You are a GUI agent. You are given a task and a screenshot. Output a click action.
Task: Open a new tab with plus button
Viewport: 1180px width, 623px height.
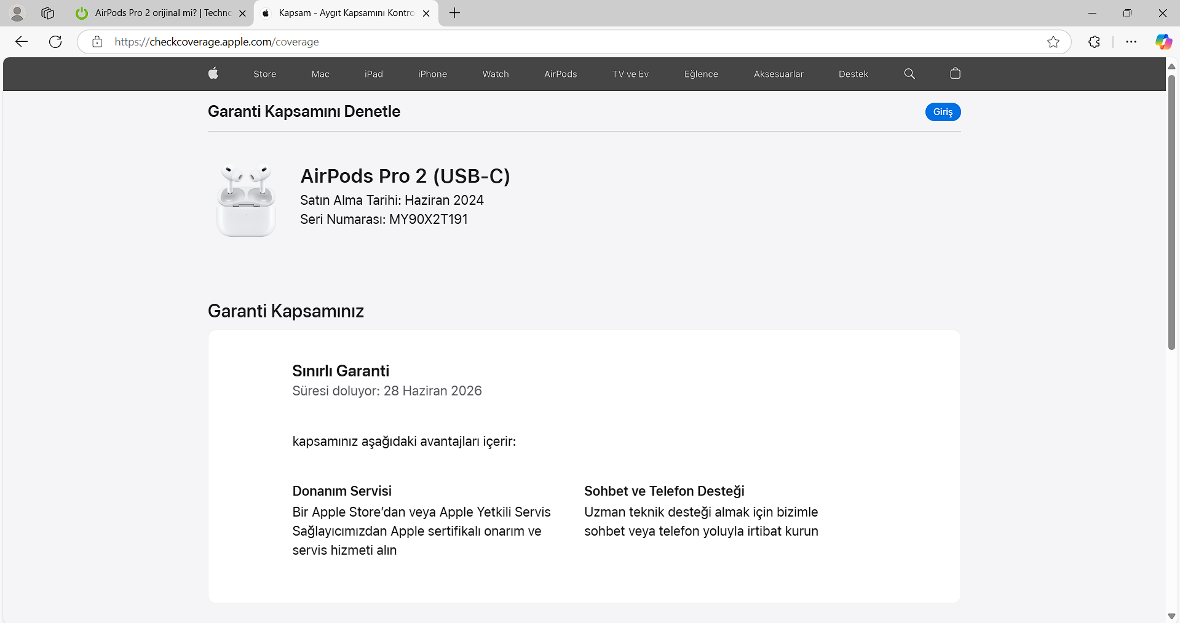click(x=454, y=13)
